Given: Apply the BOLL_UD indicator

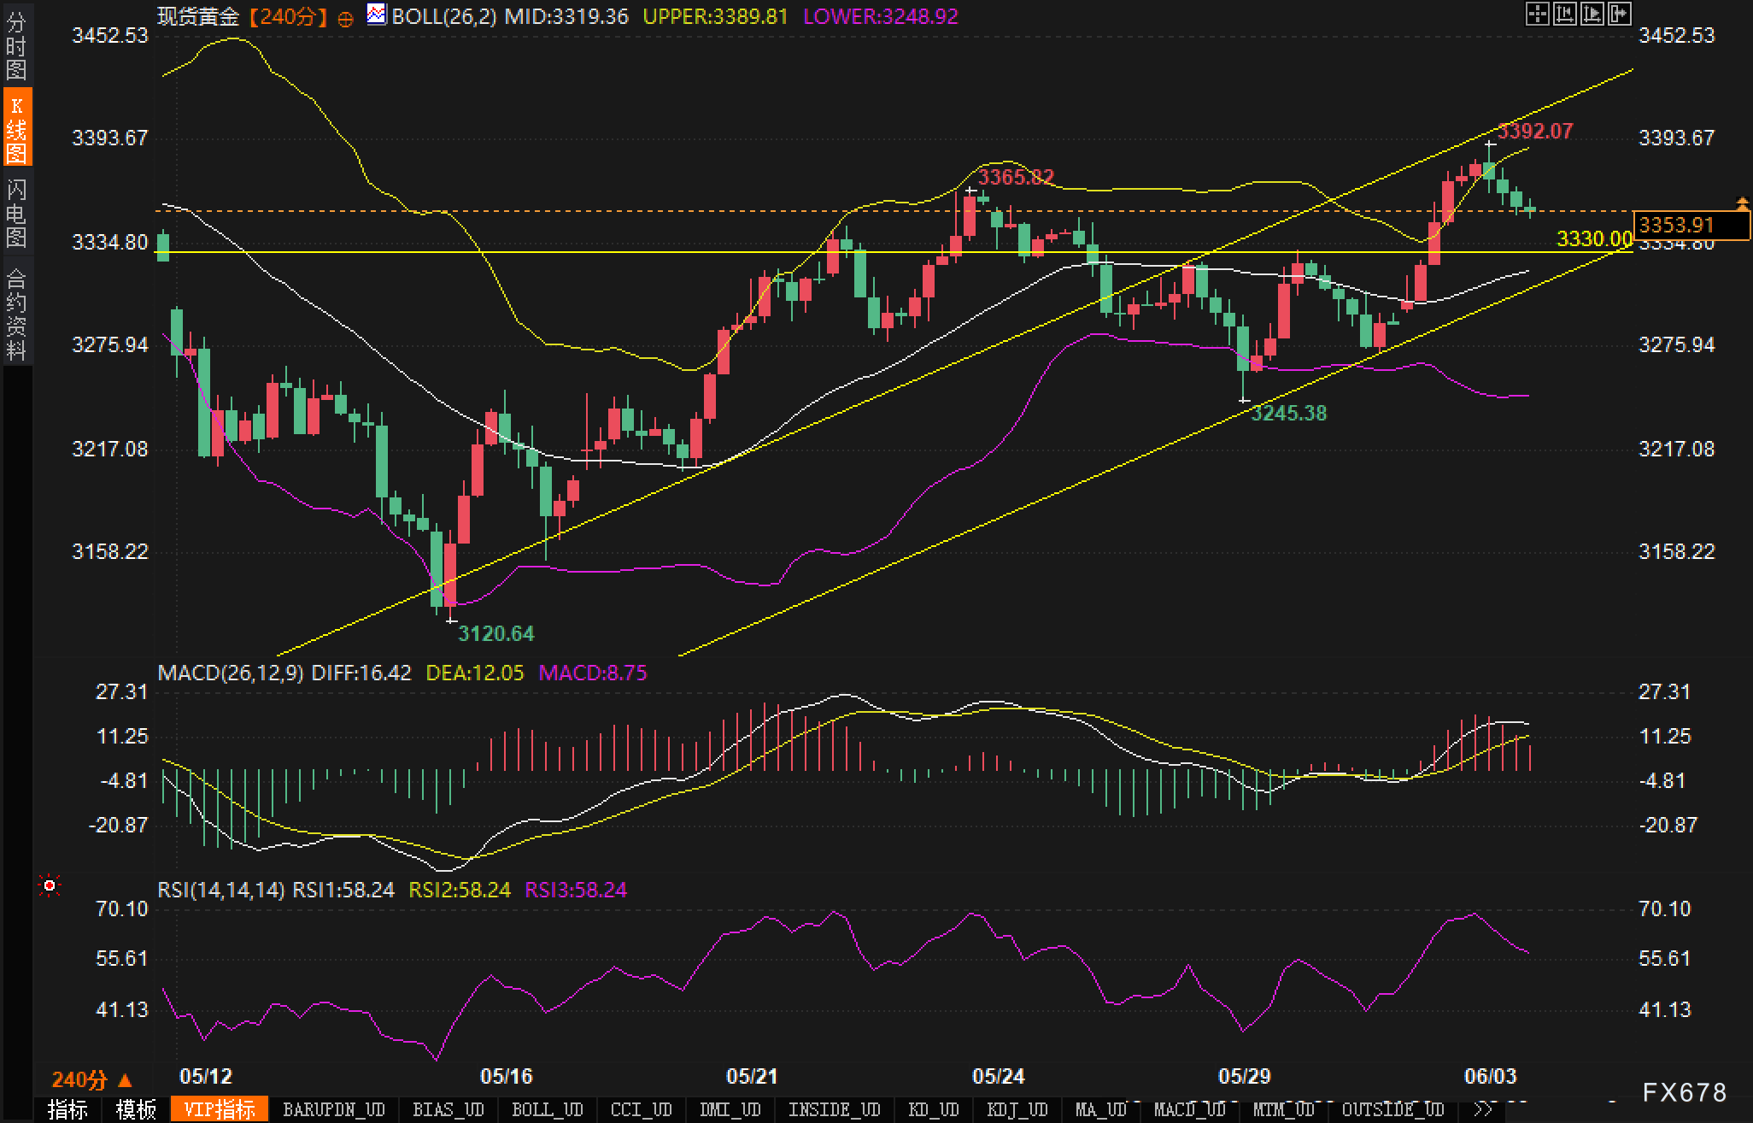Looking at the screenshot, I should (x=547, y=1109).
